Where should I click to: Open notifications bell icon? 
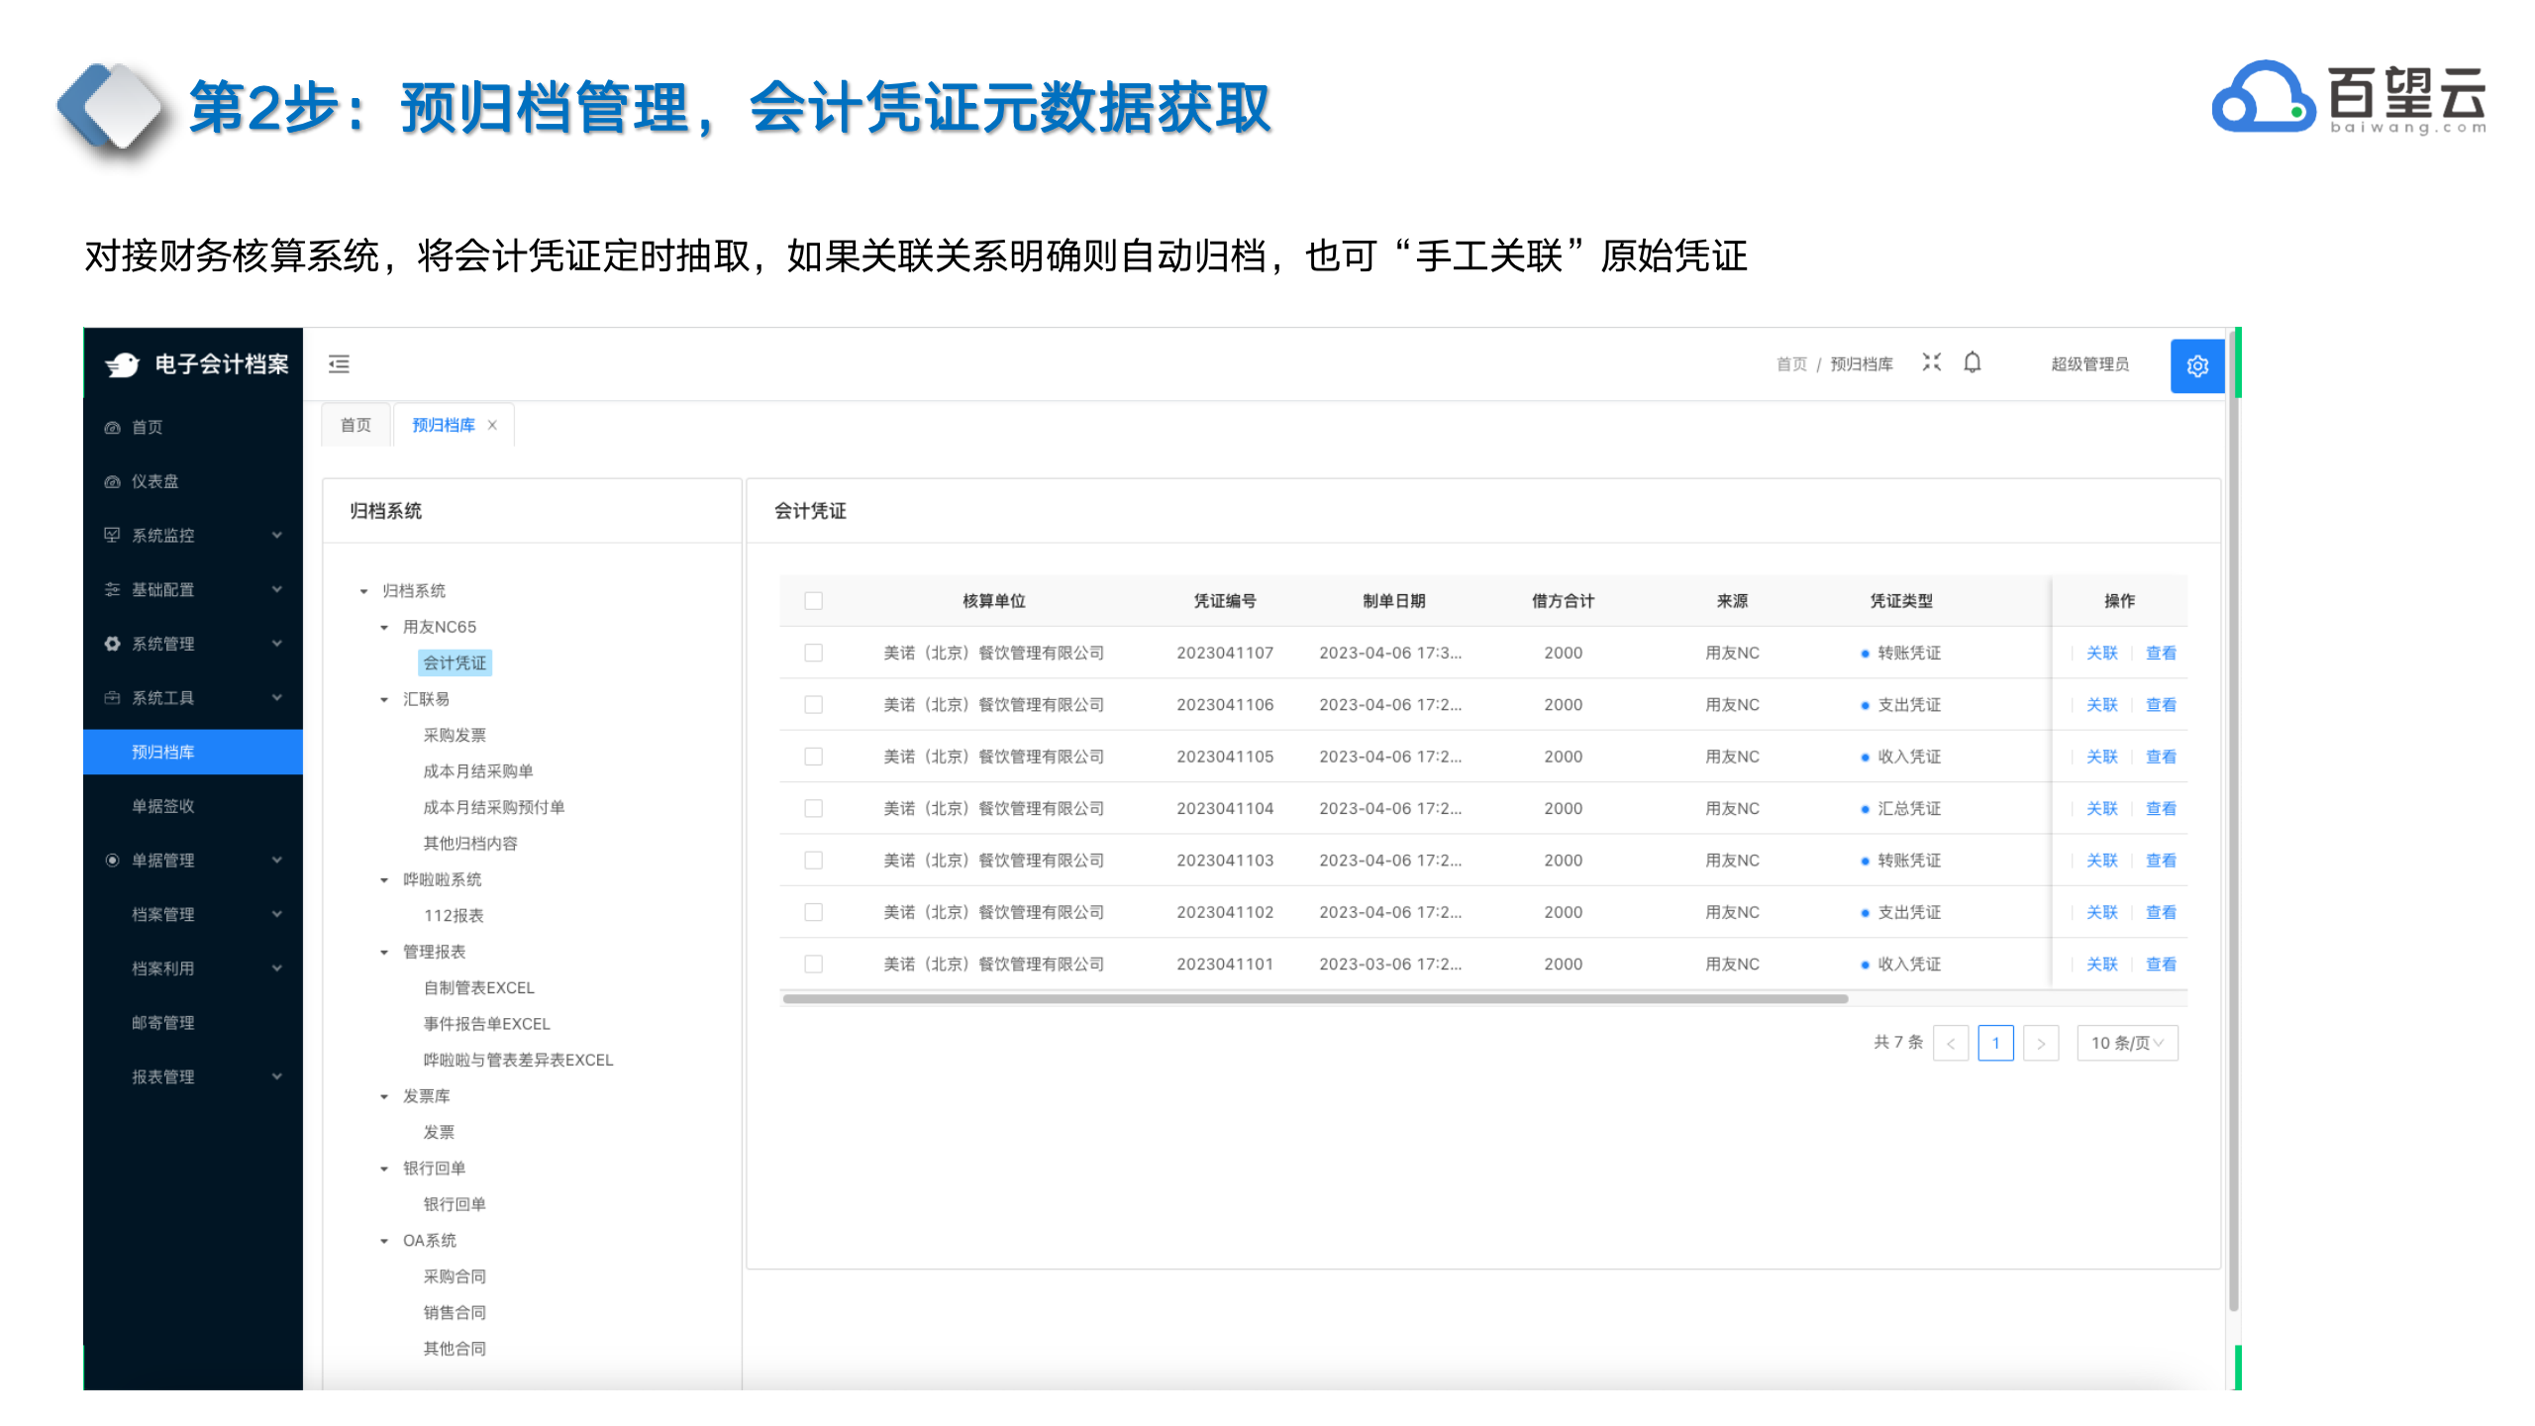pyautogui.click(x=1972, y=362)
